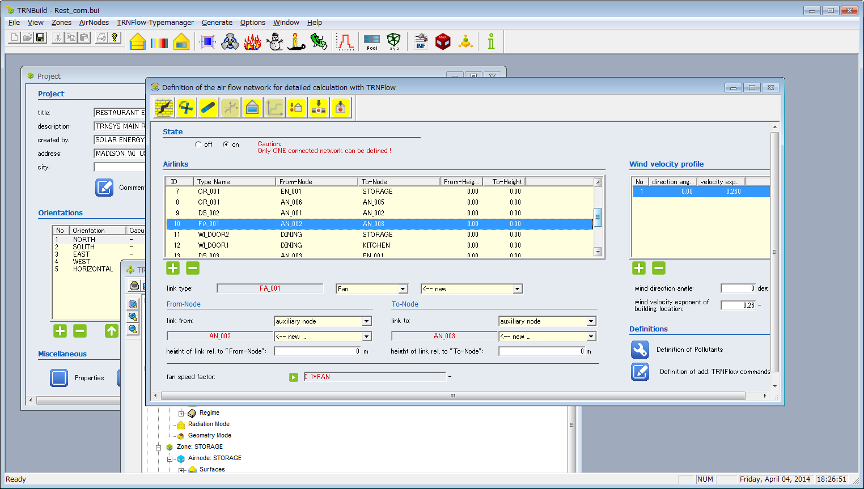Add a new airlink with green plus

pyautogui.click(x=173, y=268)
